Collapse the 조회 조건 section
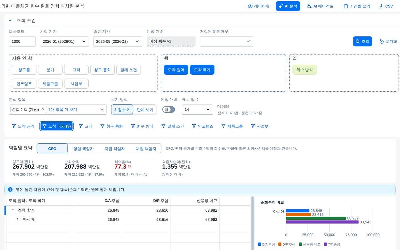The height and width of the screenshot is (250, 400). 10,21
